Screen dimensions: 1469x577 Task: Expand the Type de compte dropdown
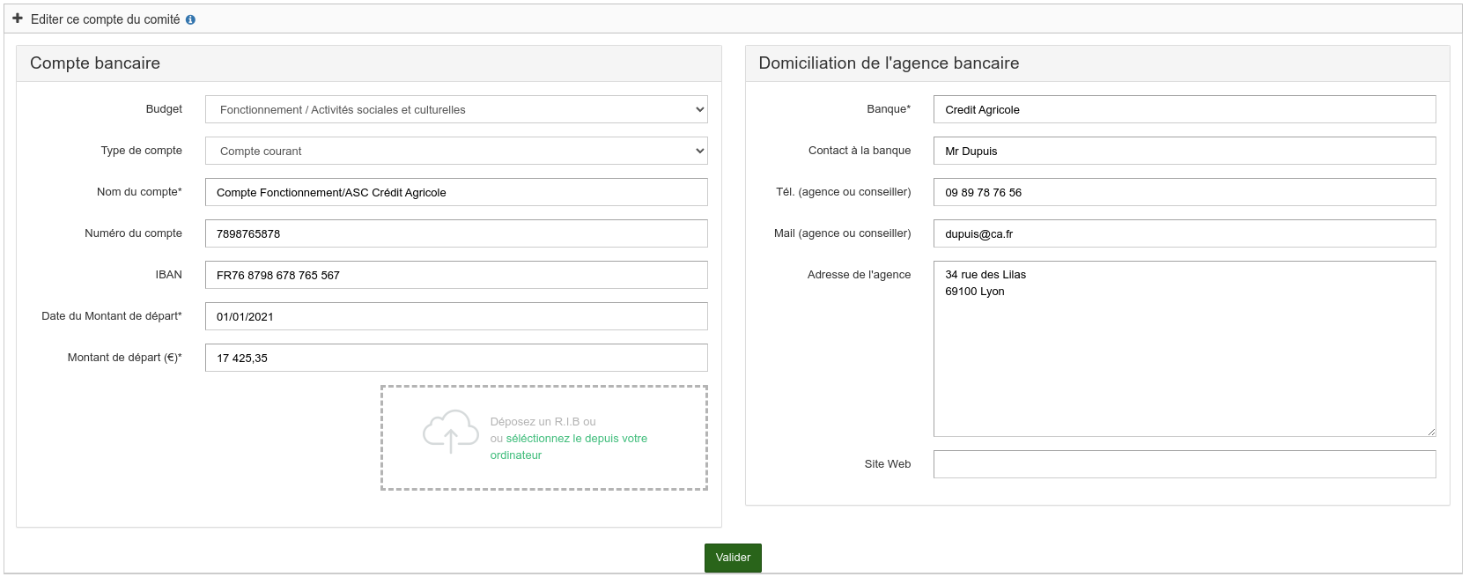click(x=455, y=151)
